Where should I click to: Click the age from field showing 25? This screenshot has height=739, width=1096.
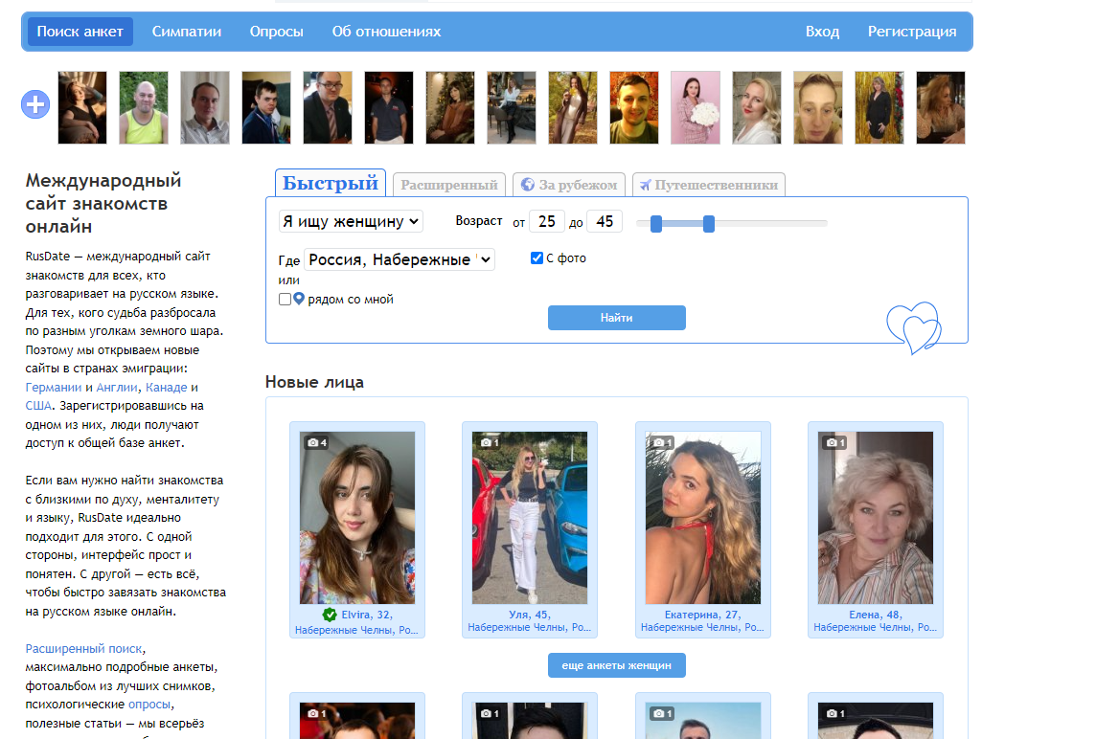pyautogui.click(x=547, y=221)
